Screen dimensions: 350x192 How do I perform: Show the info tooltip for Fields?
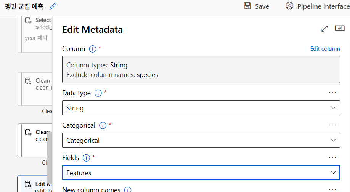[x=86, y=158]
